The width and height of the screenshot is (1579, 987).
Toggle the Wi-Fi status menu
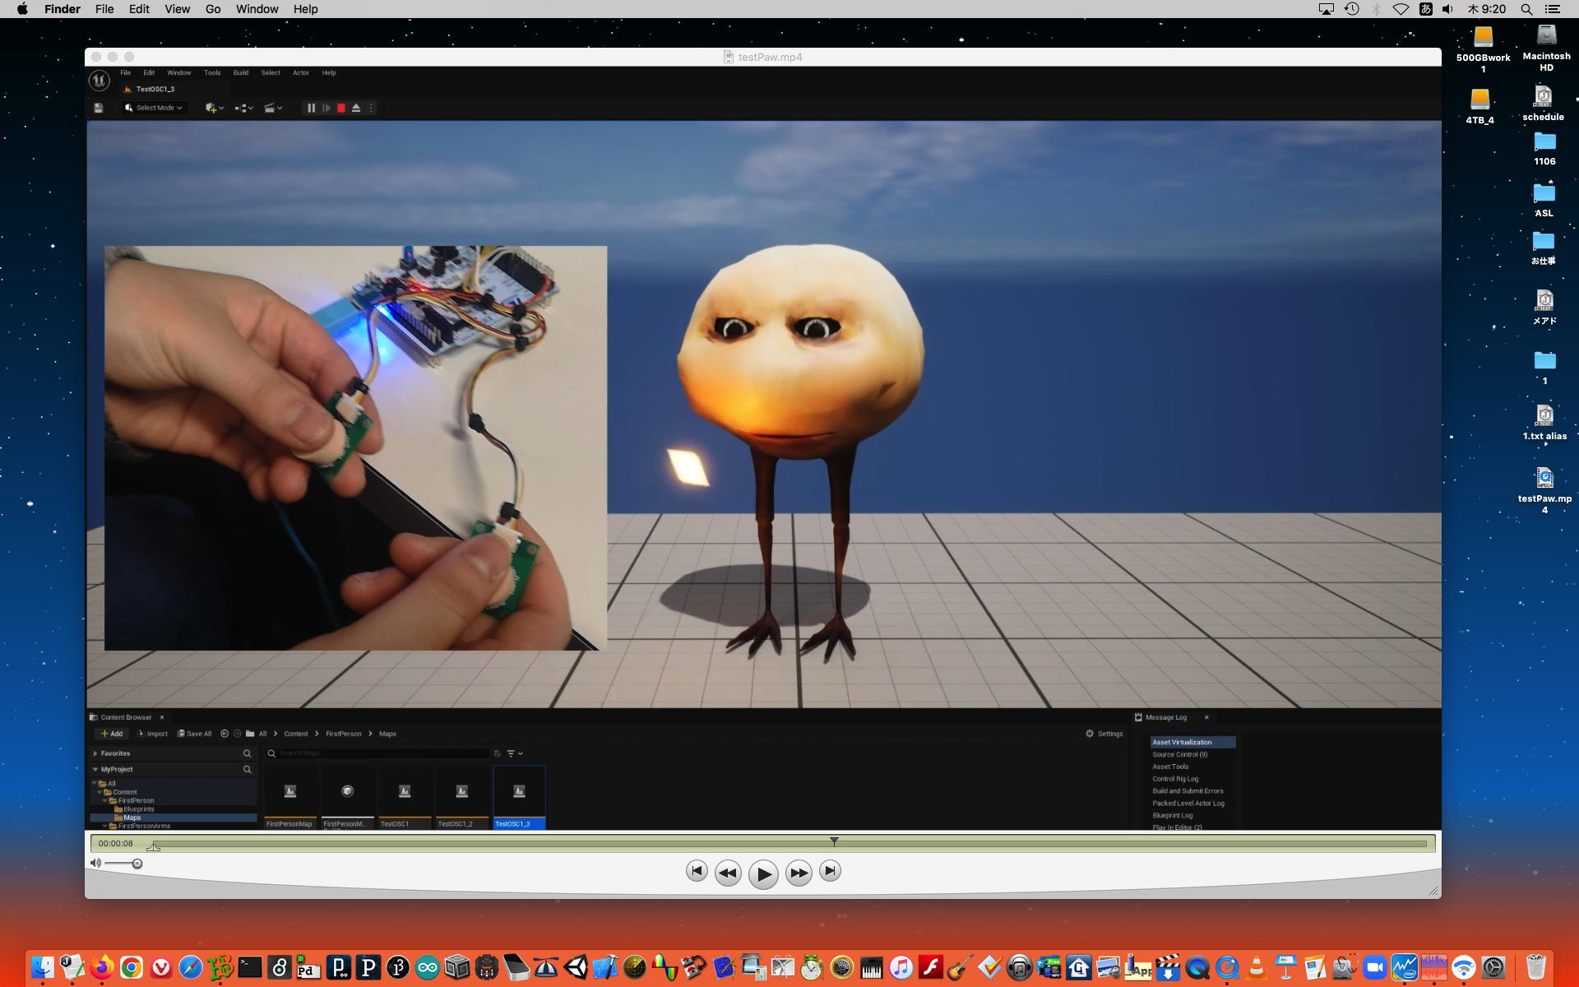point(1401,9)
